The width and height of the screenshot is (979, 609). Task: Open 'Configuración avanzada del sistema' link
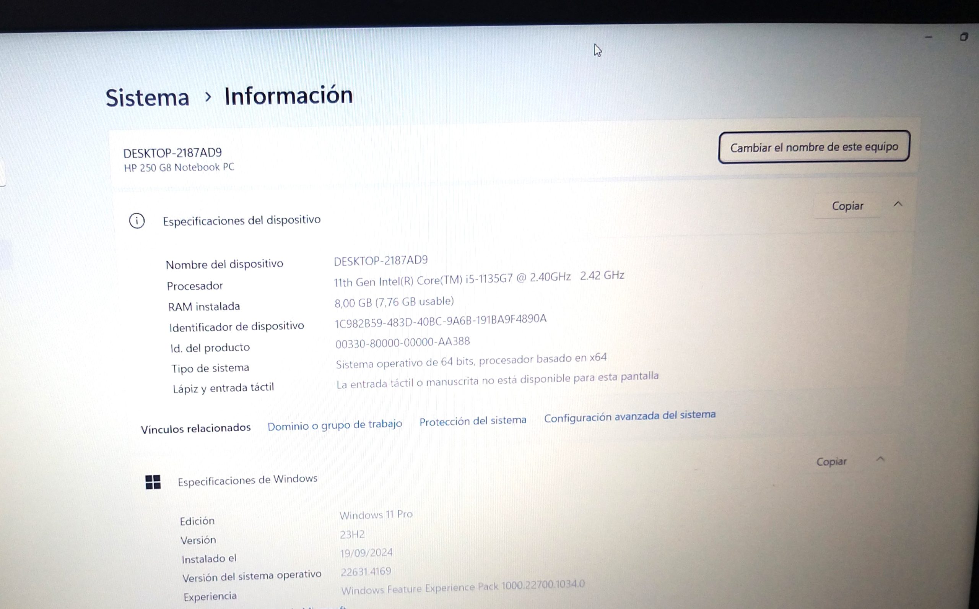coord(630,416)
